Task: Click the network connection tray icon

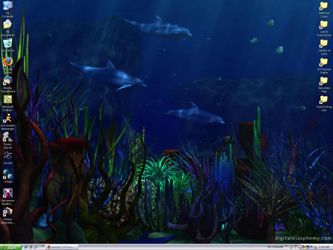Action: (x=315, y=247)
